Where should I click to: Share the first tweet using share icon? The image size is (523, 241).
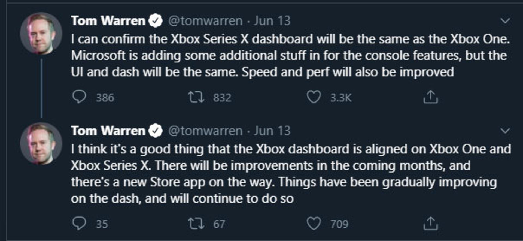(x=431, y=97)
